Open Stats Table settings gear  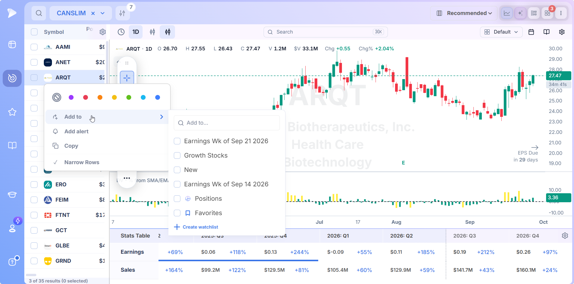pyautogui.click(x=565, y=236)
